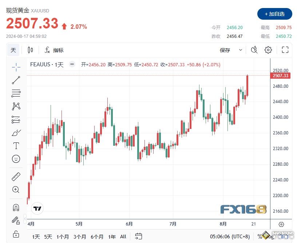Click 保存 to save chart layout
Viewport: 297px width, 243px height.
click(x=225, y=50)
